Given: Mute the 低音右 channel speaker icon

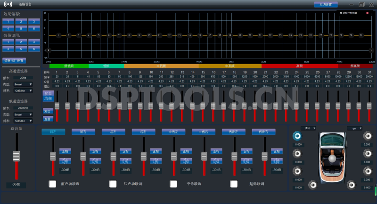Looking at the screenshot, I should click(x=276, y=162).
